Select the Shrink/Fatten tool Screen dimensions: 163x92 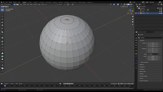[2, 65]
